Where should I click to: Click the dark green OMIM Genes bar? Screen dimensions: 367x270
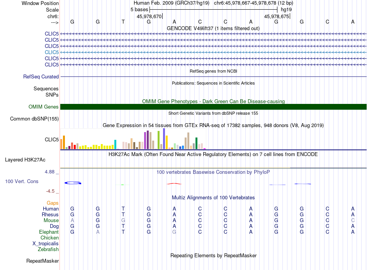pos(213,107)
